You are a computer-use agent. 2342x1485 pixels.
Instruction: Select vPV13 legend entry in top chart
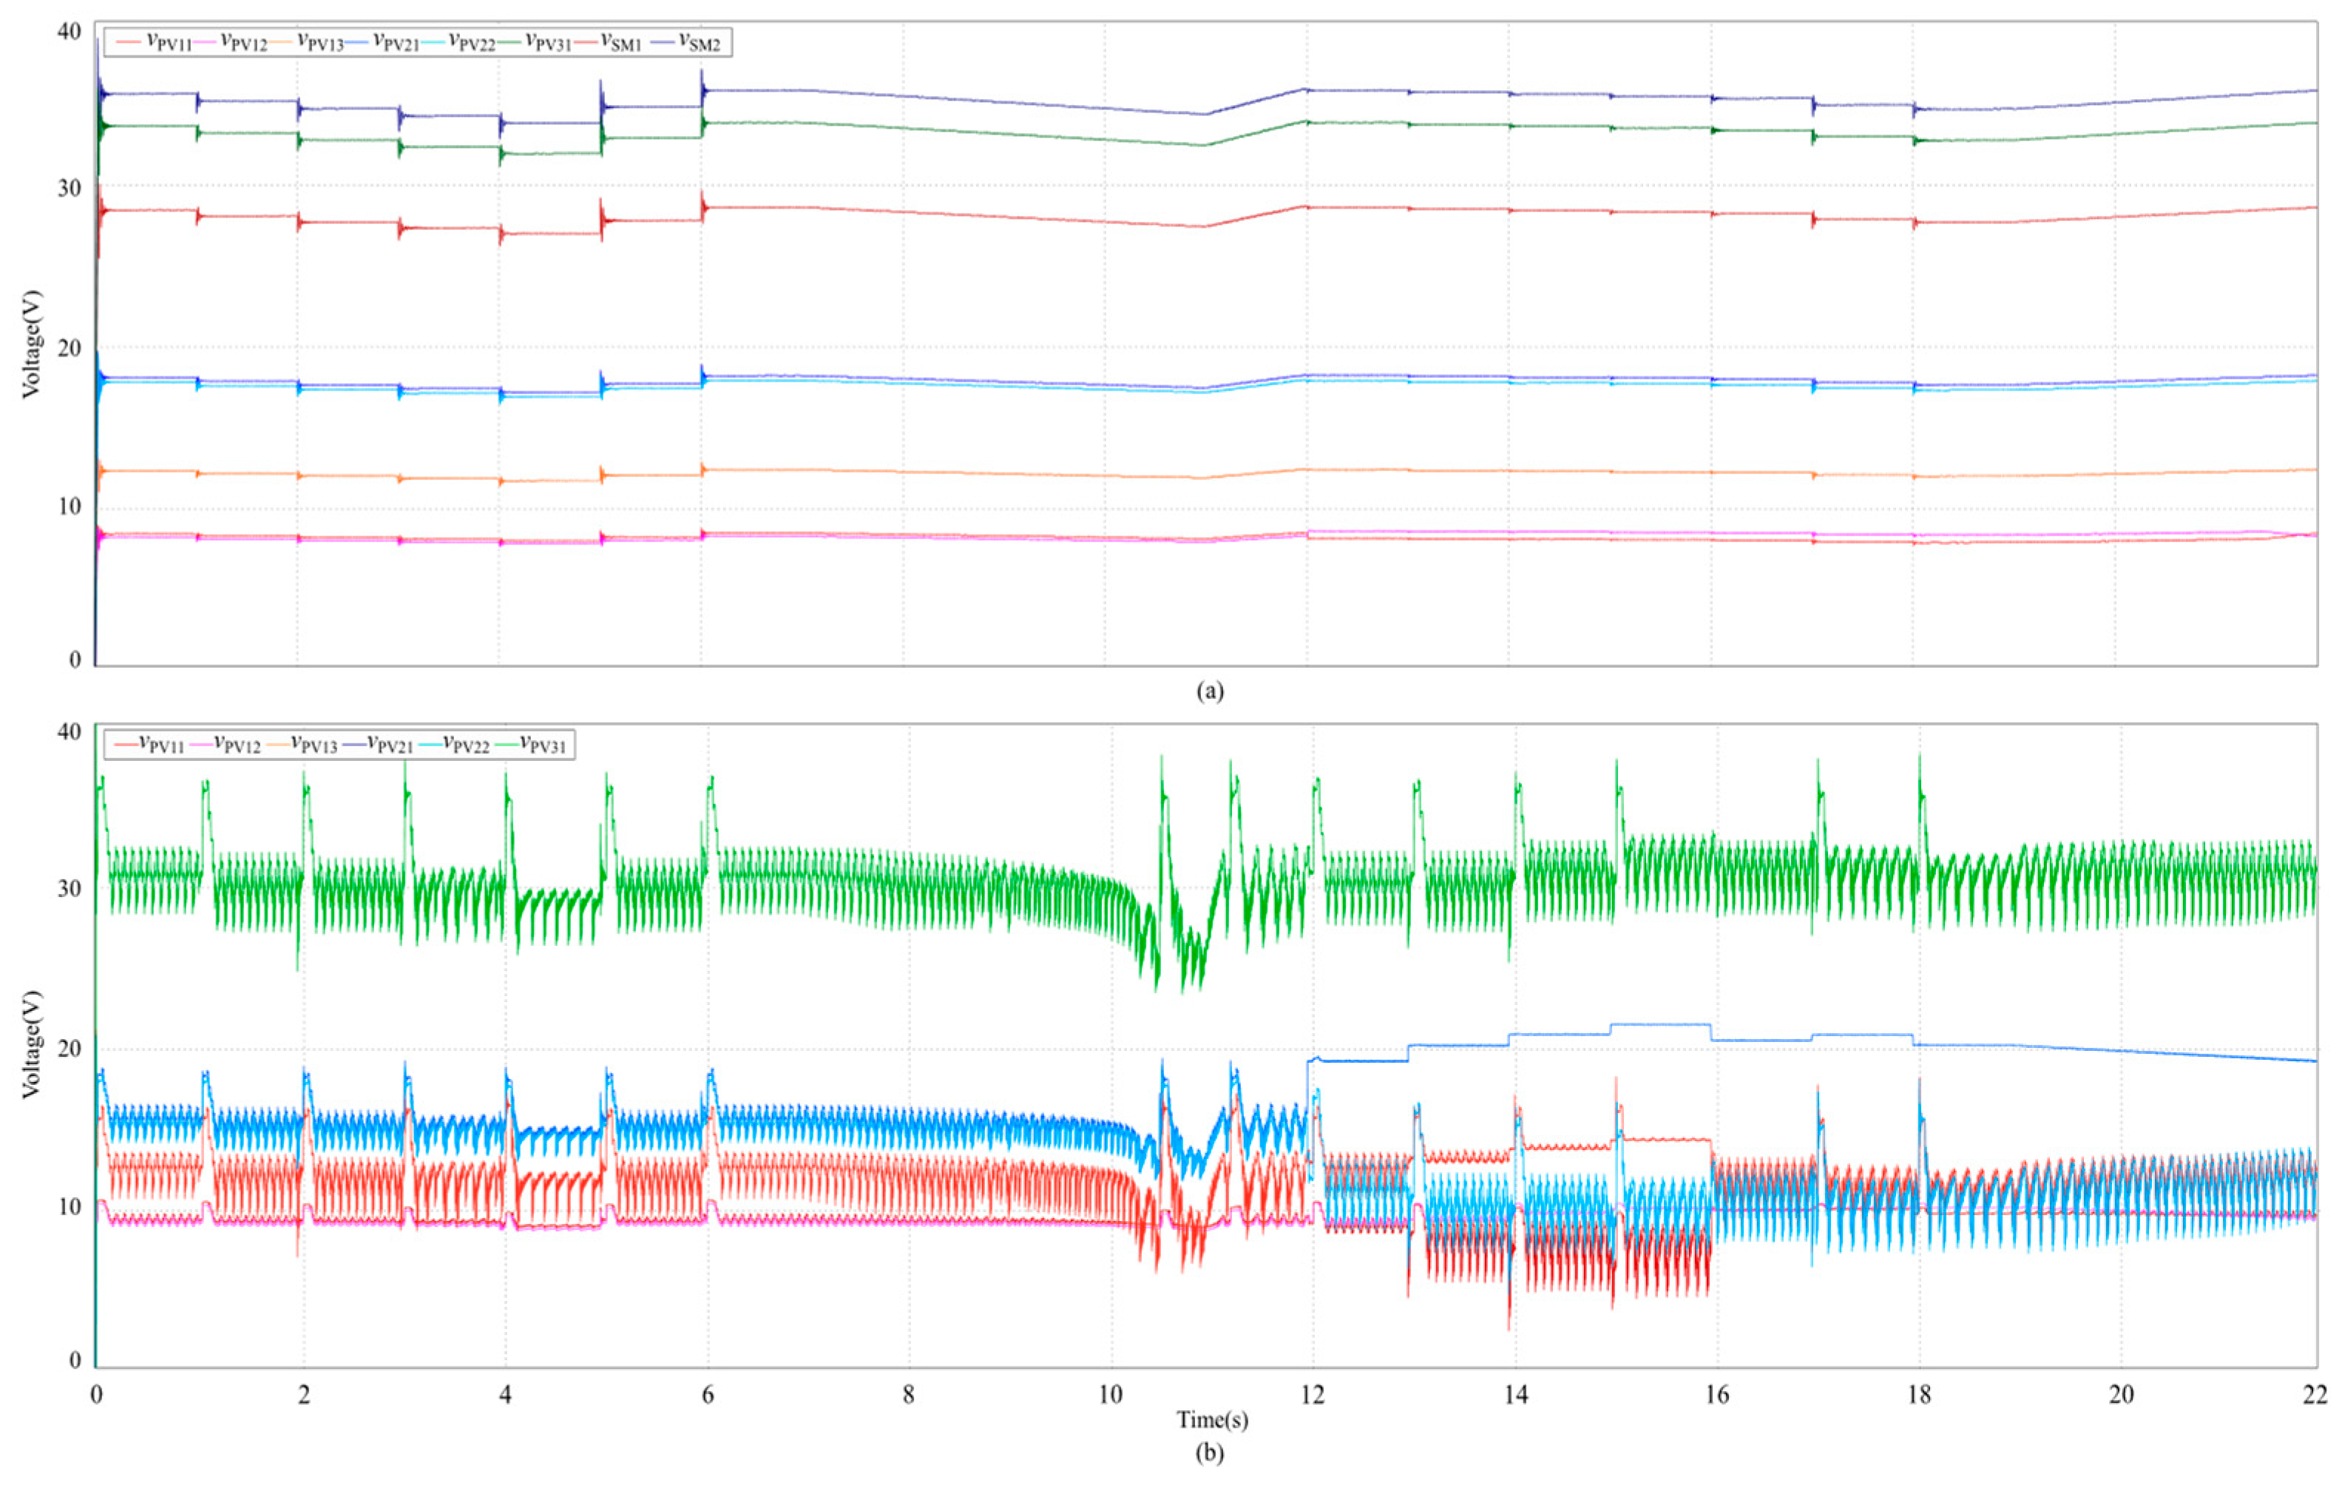click(x=320, y=42)
